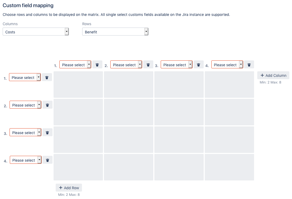Remove row 1 using its trash icon

click(x=47, y=77)
